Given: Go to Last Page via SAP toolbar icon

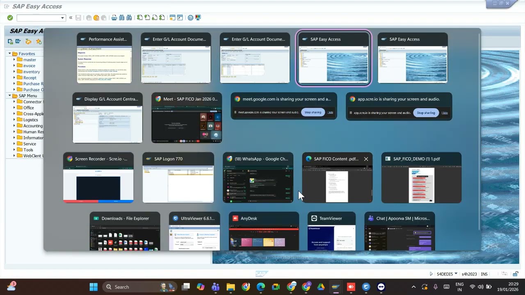Looking at the screenshot, I should (162, 18).
